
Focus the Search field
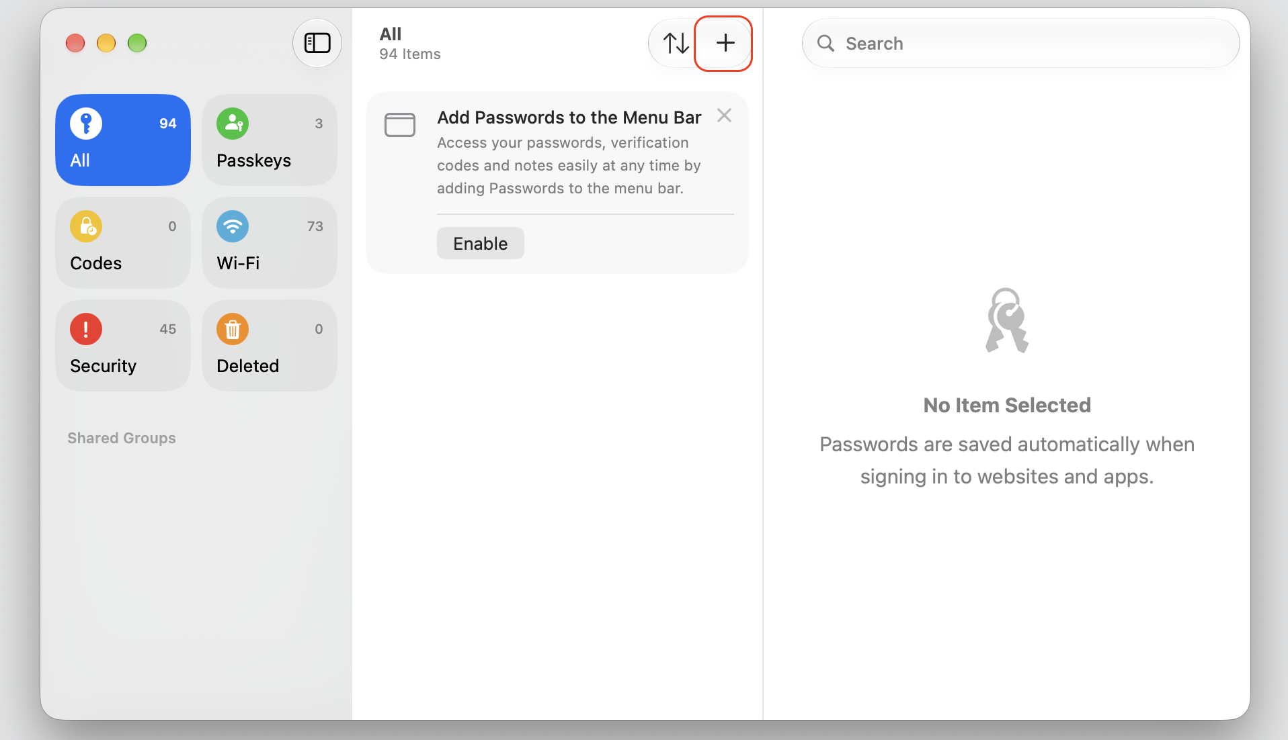click(x=1020, y=43)
